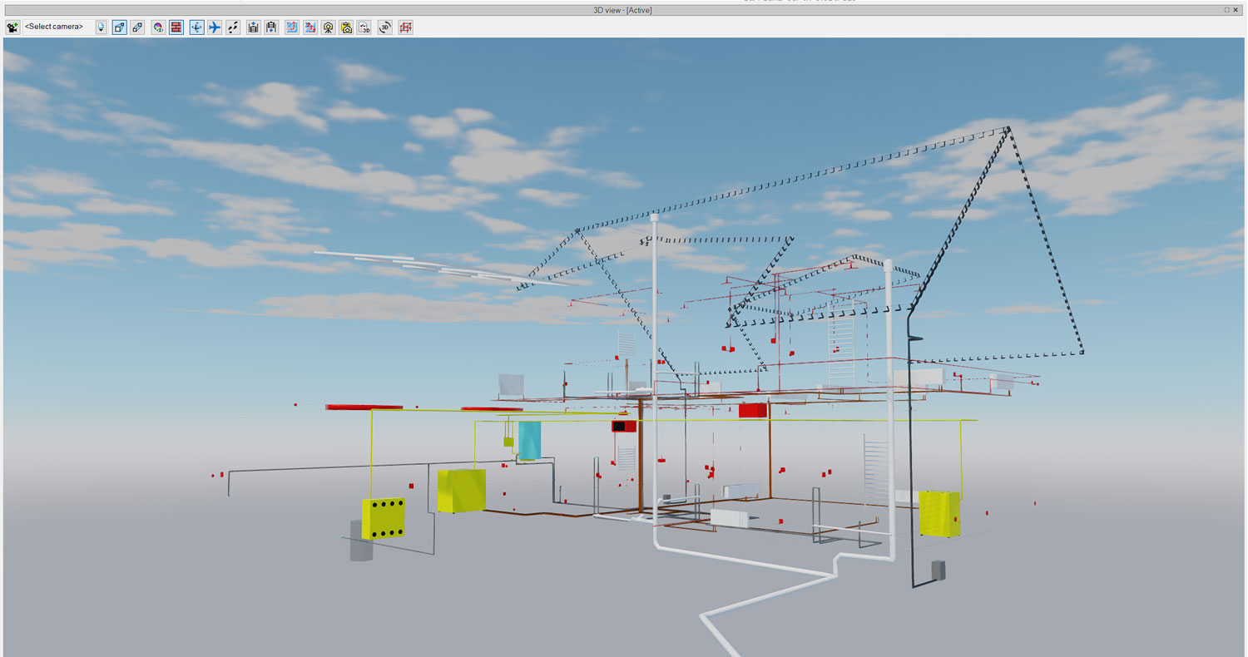Select the footsteps walk mode
1248x657 pixels.
coord(234,27)
